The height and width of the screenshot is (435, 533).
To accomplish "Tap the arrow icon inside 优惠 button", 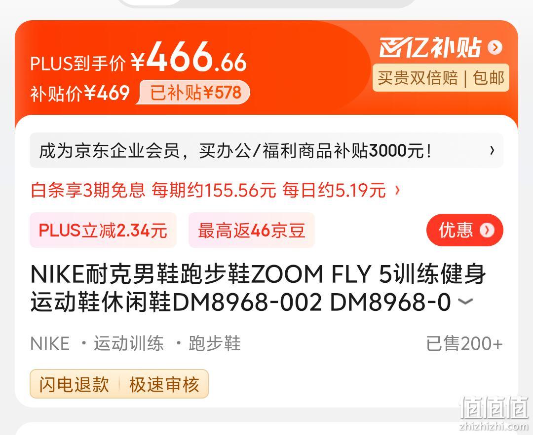I will [x=487, y=231].
